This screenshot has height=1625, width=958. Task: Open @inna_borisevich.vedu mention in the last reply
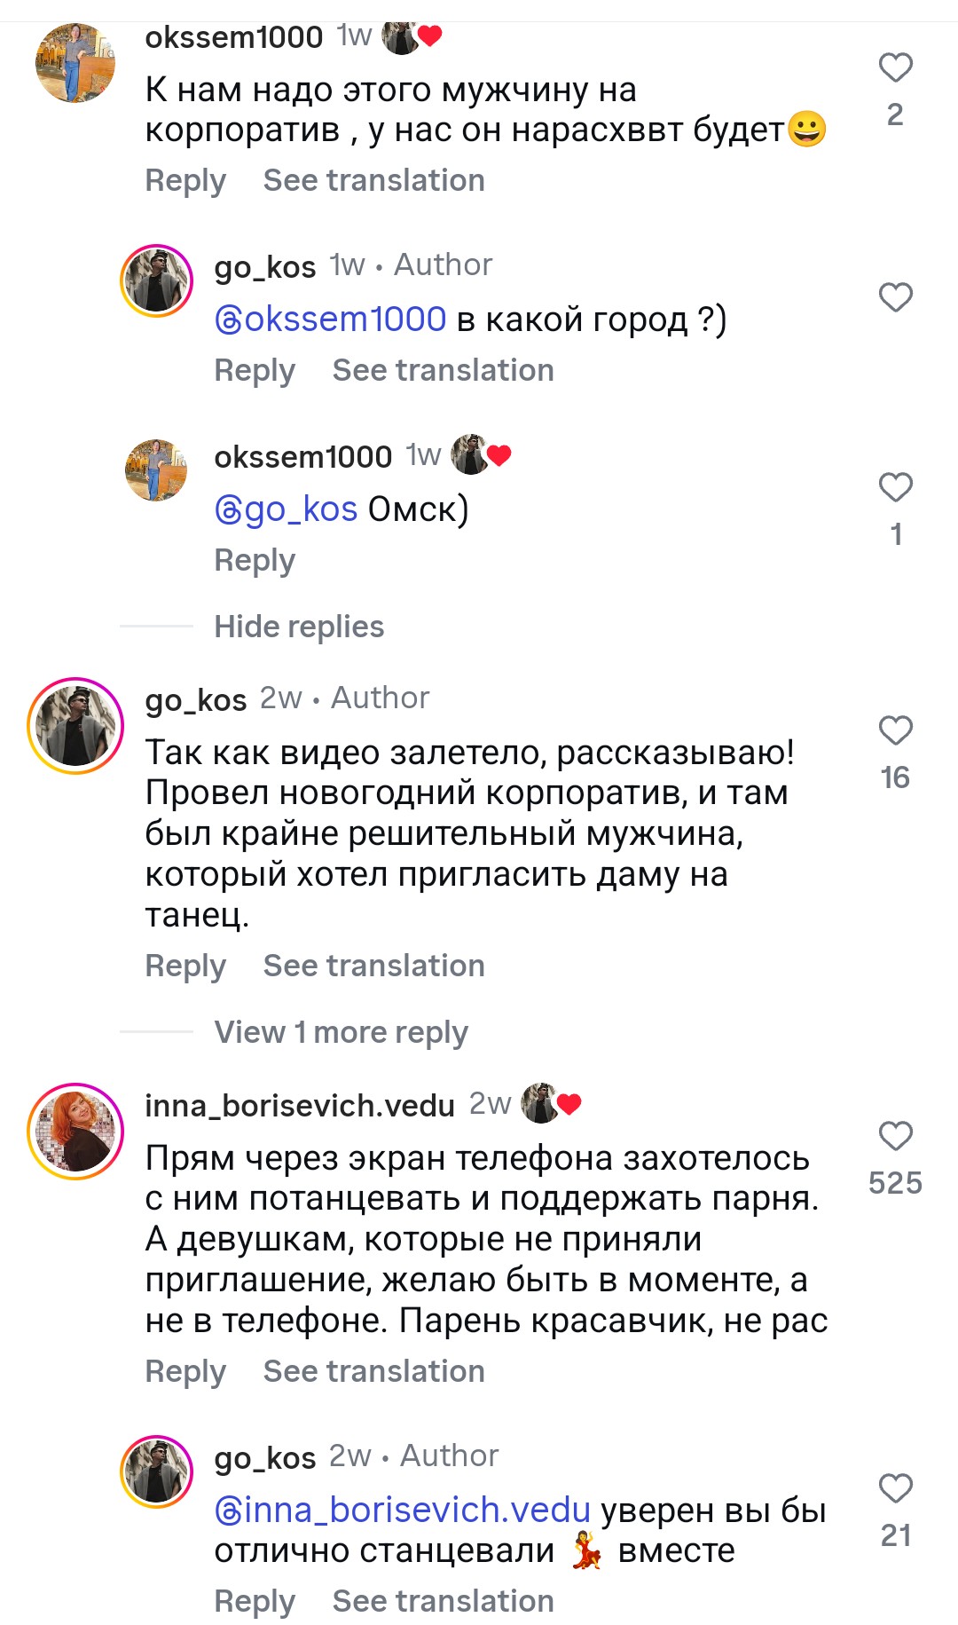(x=404, y=1510)
